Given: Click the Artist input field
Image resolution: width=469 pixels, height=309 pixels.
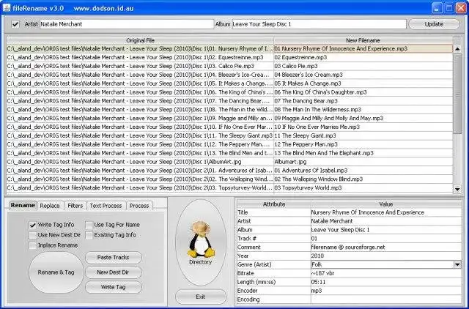Looking at the screenshot, I should click(x=127, y=24).
